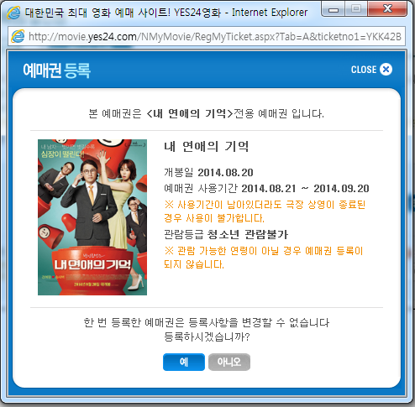
Task: Click the orange 관람 가능한 연령 warning notice
Action: pos(264,258)
